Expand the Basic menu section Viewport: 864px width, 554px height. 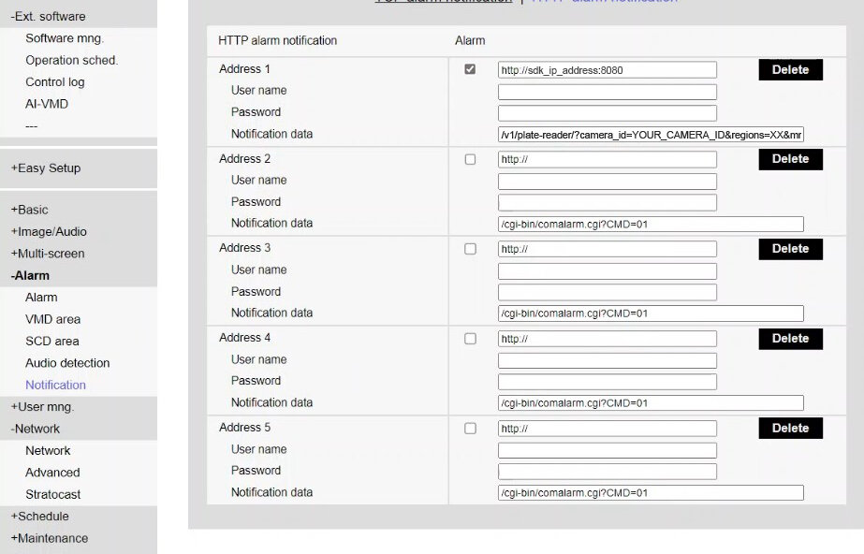point(29,210)
